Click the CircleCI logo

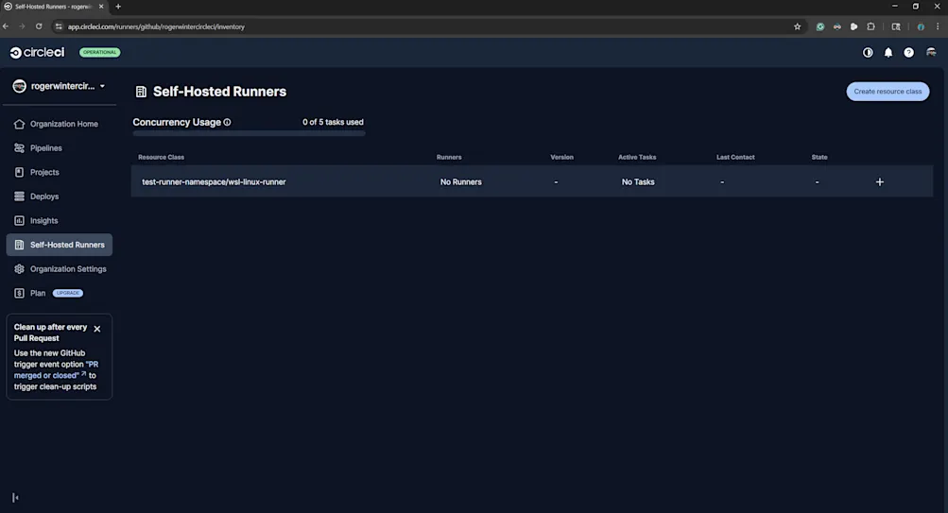[37, 53]
